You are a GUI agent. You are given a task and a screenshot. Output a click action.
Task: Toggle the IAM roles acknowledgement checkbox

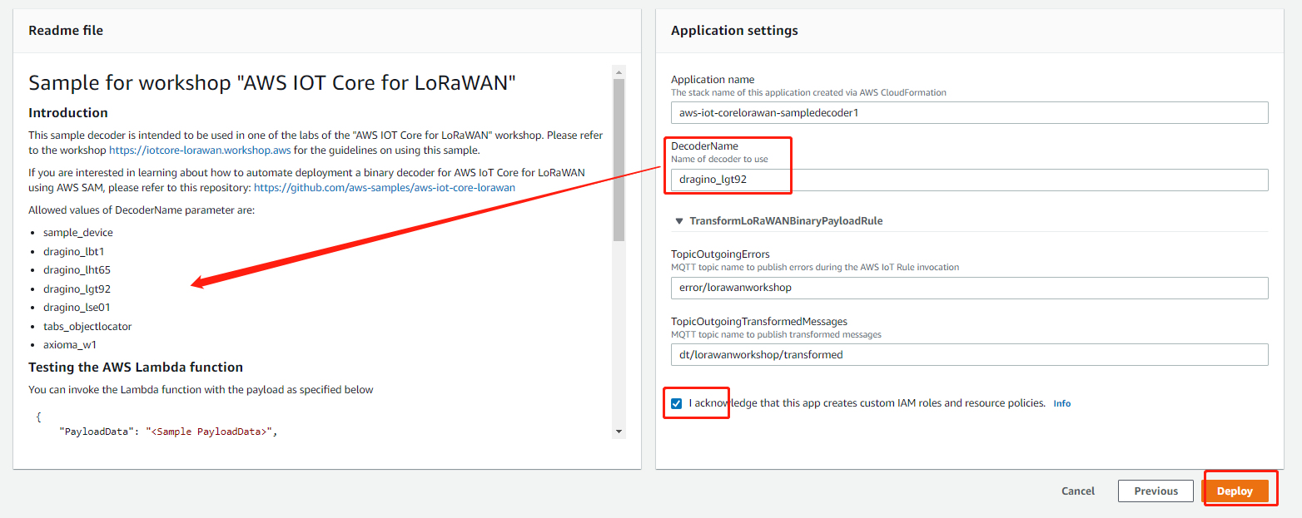click(677, 403)
